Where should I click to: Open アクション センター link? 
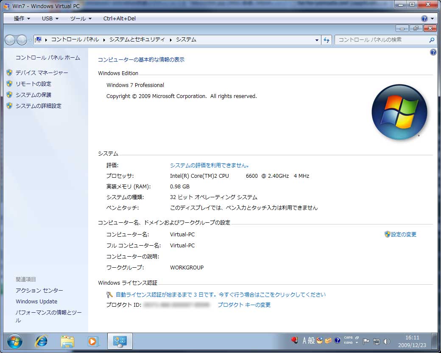[39, 291]
